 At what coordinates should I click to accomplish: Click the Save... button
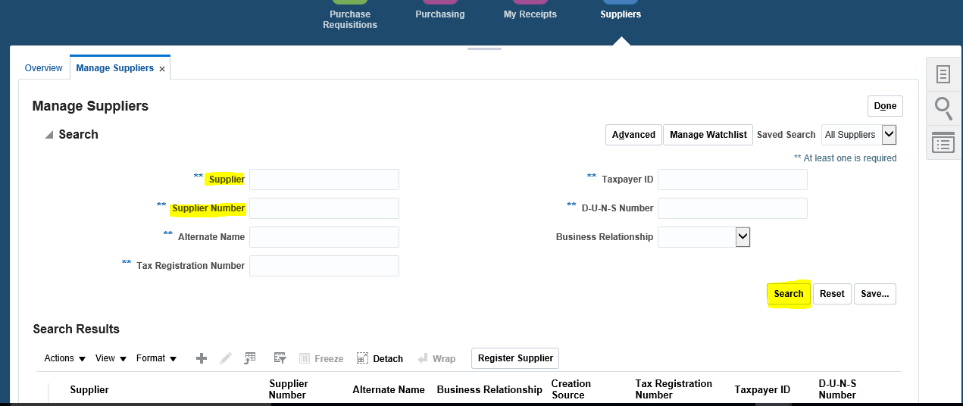[875, 294]
